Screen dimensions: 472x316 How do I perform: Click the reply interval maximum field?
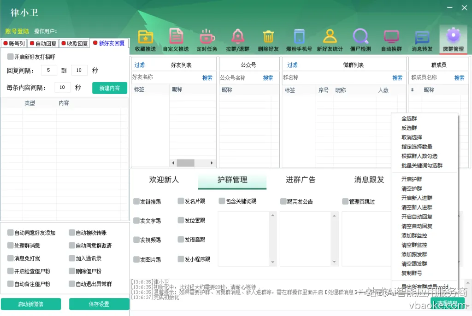[79, 70]
